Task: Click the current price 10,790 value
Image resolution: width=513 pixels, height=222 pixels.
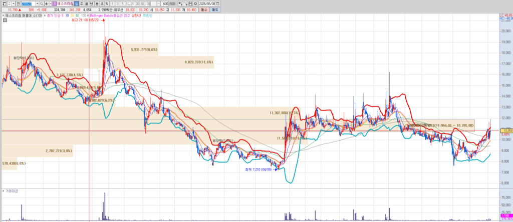Action: click(x=13, y=10)
